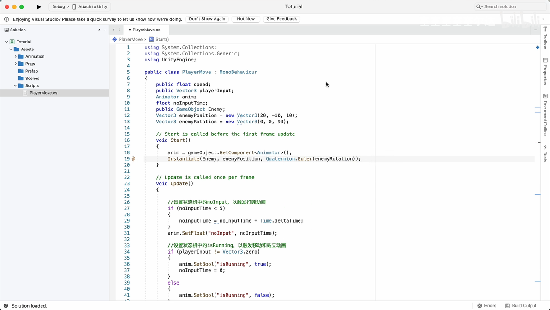Collapse the Scripts folder

[x=15, y=85]
